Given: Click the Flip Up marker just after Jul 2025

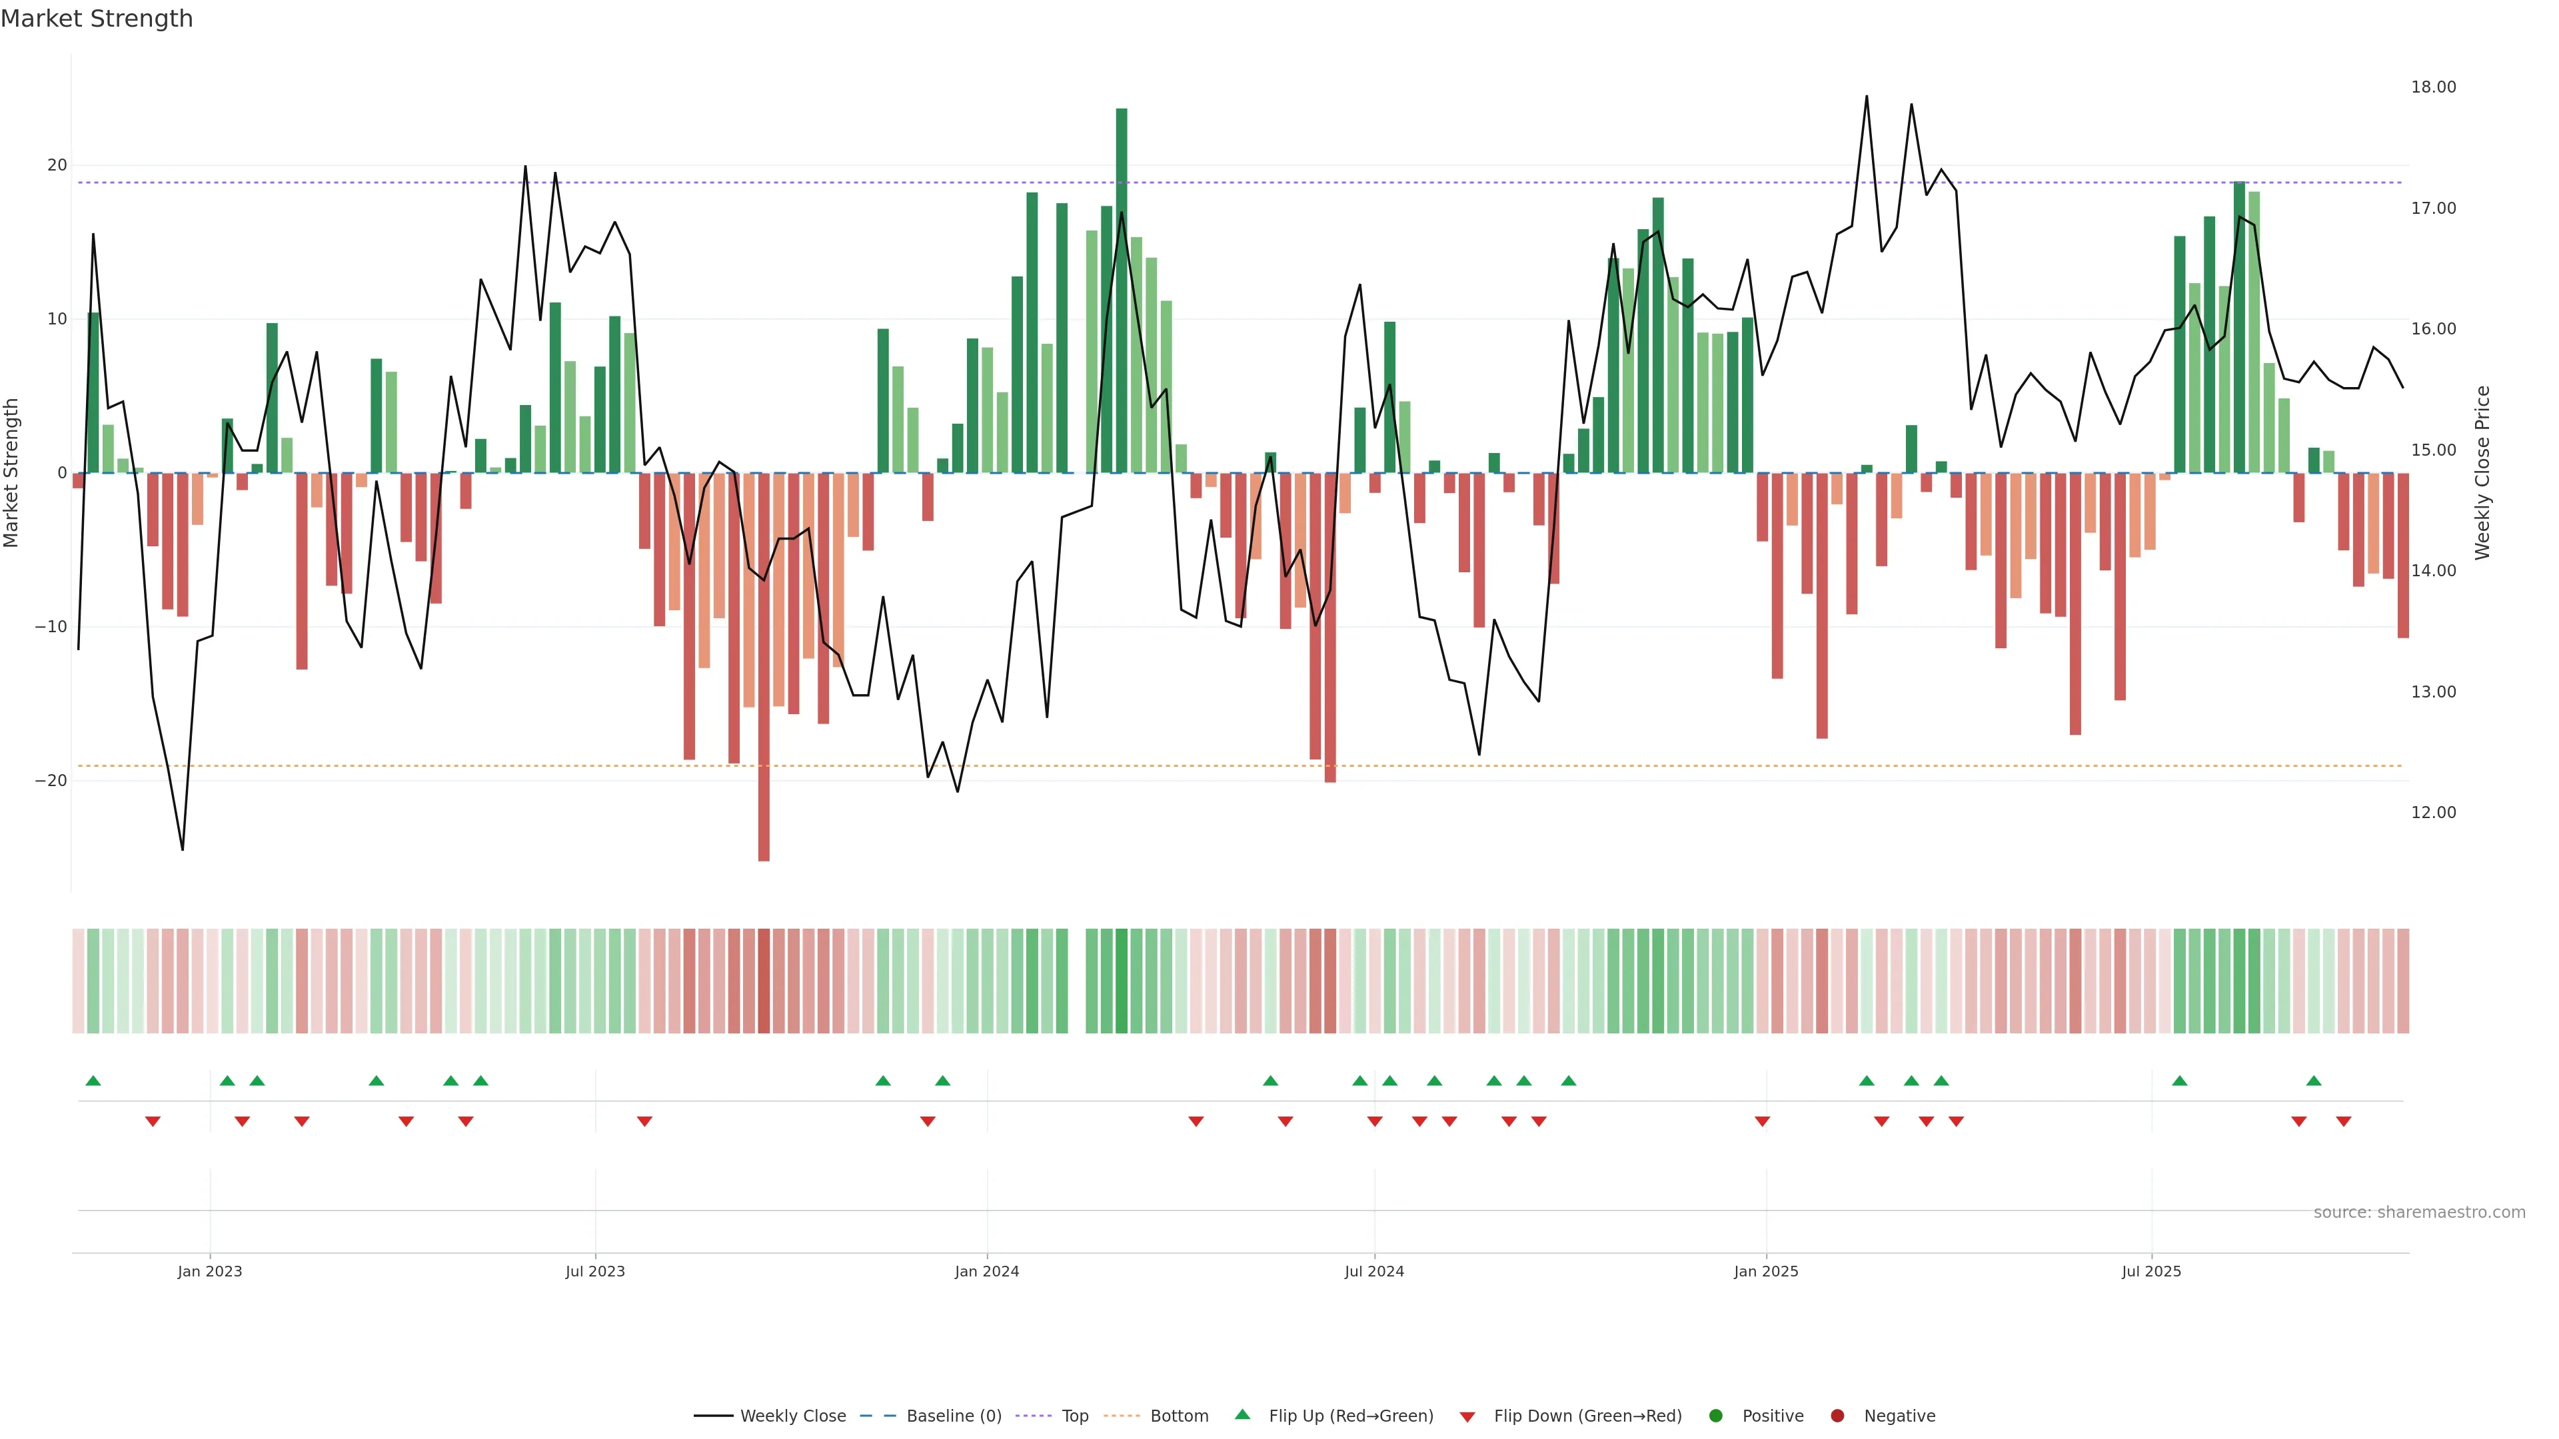Looking at the screenshot, I should (2180, 1081).
